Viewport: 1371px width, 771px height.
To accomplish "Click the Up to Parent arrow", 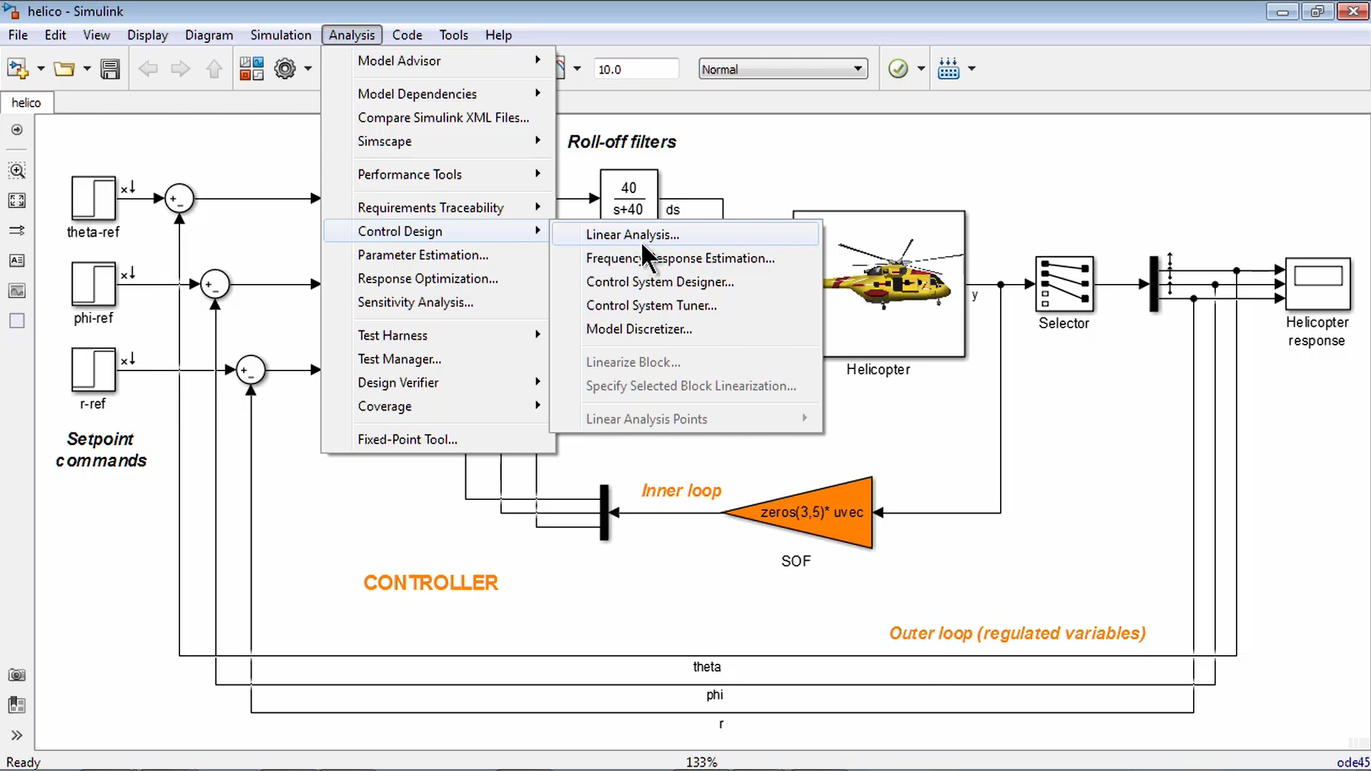I will [x=214, y=69].
